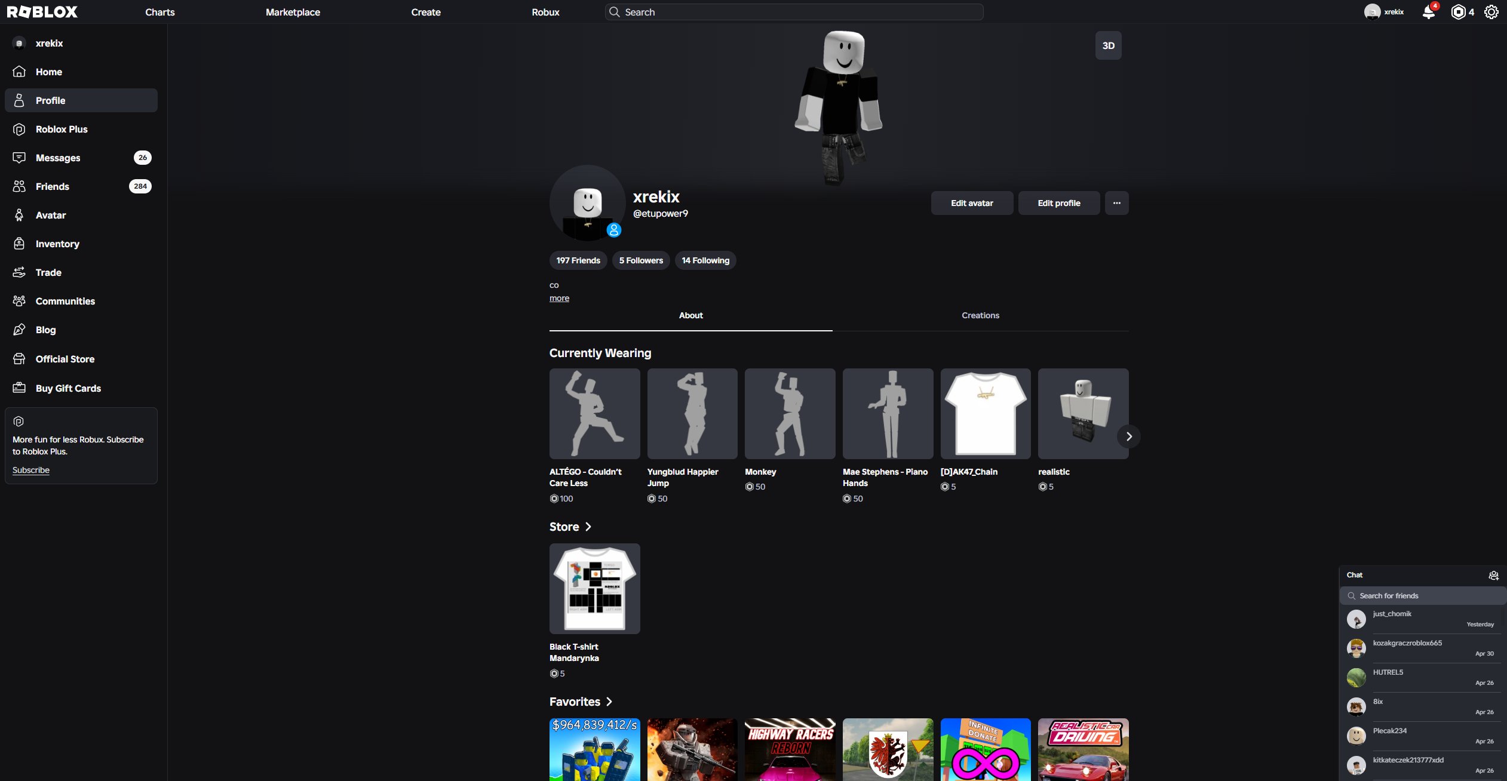Image resolution: width=1507 pixels, height=781 pixels.
Task: Open the Infinite Donate favorite game
Action: (x=986, y=749)
